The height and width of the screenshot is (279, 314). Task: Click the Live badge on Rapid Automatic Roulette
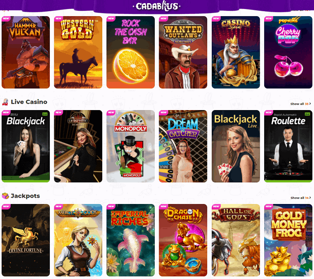click(x=307, y=114)
